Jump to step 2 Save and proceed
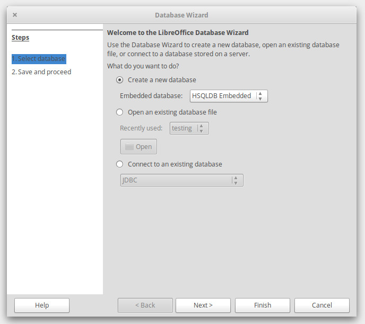 pyautogui.click(x=41, y=72)
